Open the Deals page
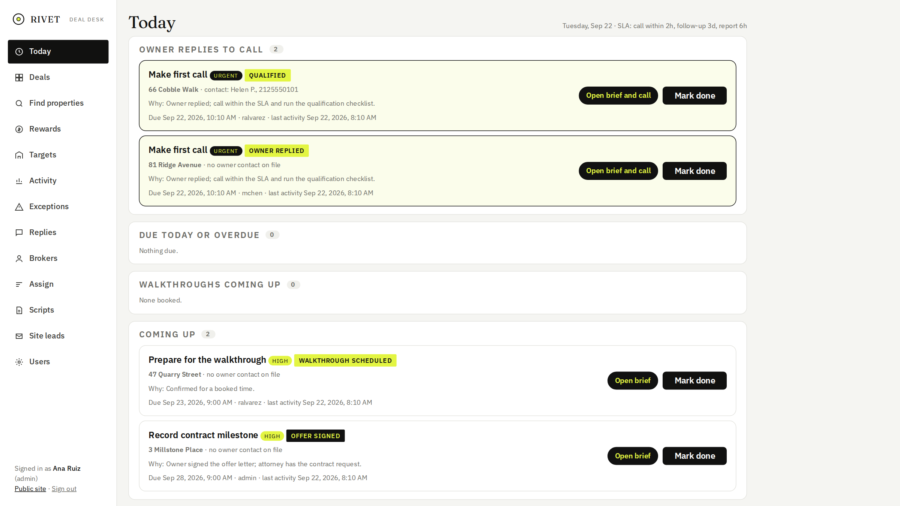 click(x=58, y=77)
